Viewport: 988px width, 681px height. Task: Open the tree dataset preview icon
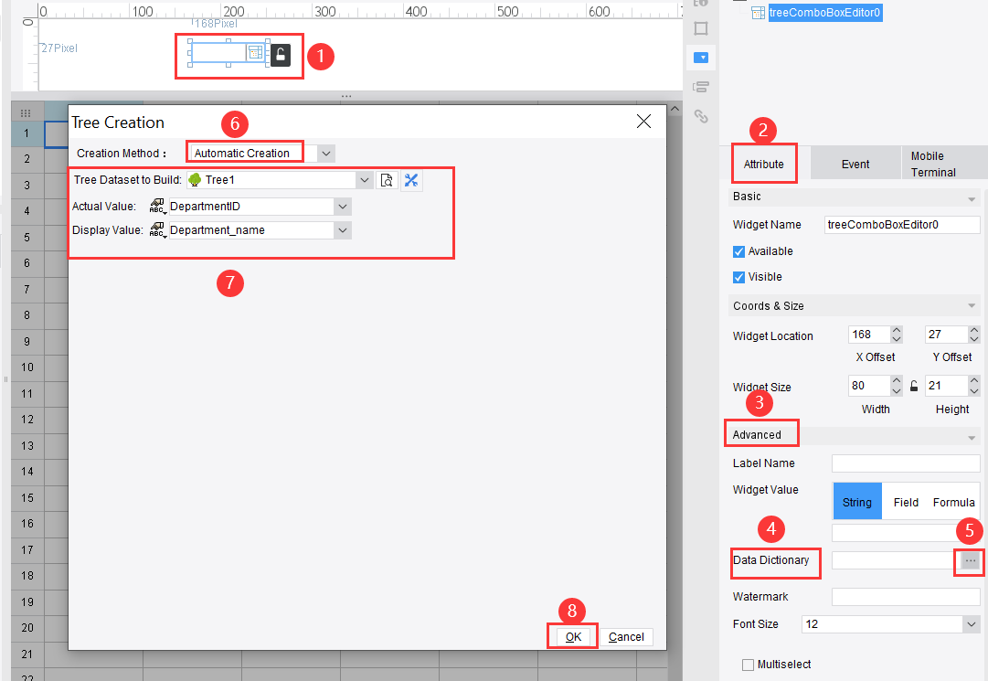pyautogui.click(x=387, y=179)
